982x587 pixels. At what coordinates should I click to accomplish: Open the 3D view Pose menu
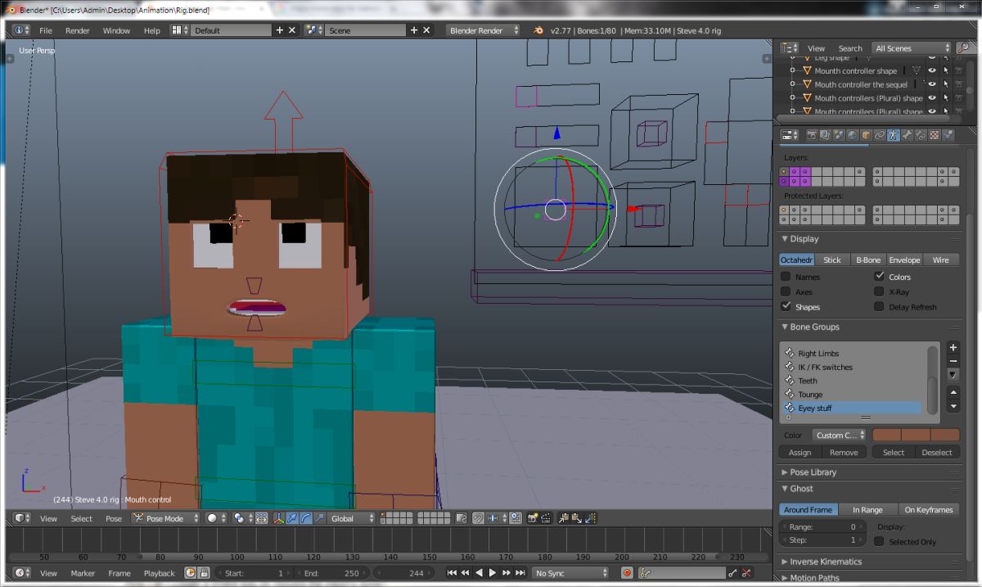[114, 518]
